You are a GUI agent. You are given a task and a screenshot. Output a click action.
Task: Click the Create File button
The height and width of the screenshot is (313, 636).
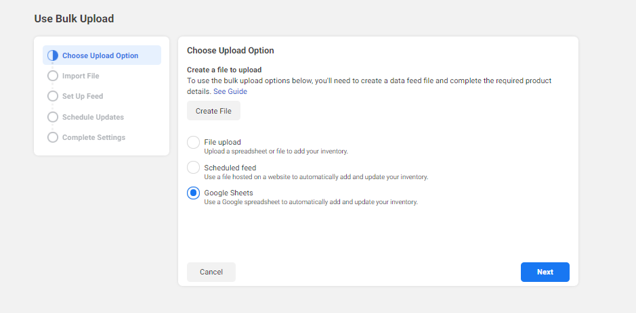(x=214, y=111)
